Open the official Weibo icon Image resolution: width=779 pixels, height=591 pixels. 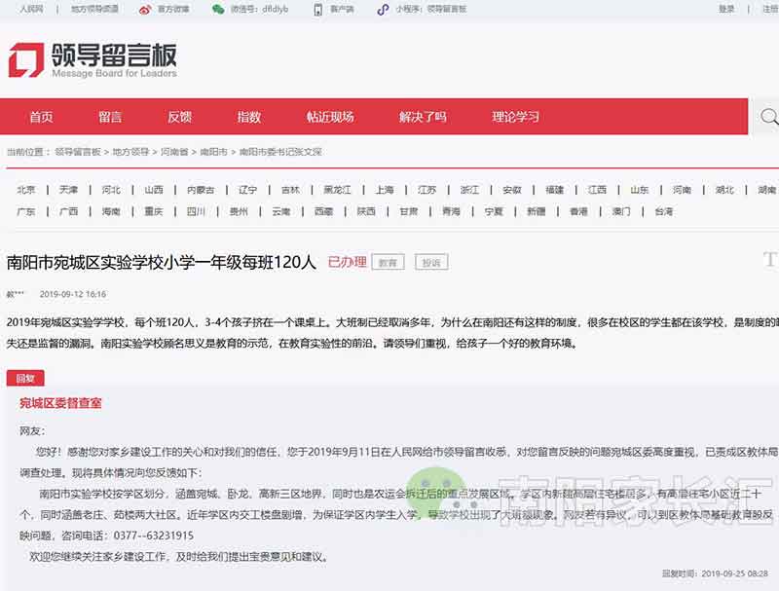pos(144,11)
